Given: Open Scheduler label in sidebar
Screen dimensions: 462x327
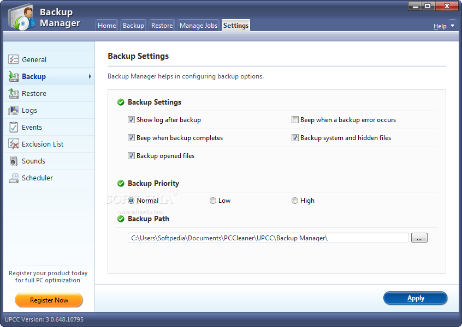Looking at the screenshot, I should 38,178.
